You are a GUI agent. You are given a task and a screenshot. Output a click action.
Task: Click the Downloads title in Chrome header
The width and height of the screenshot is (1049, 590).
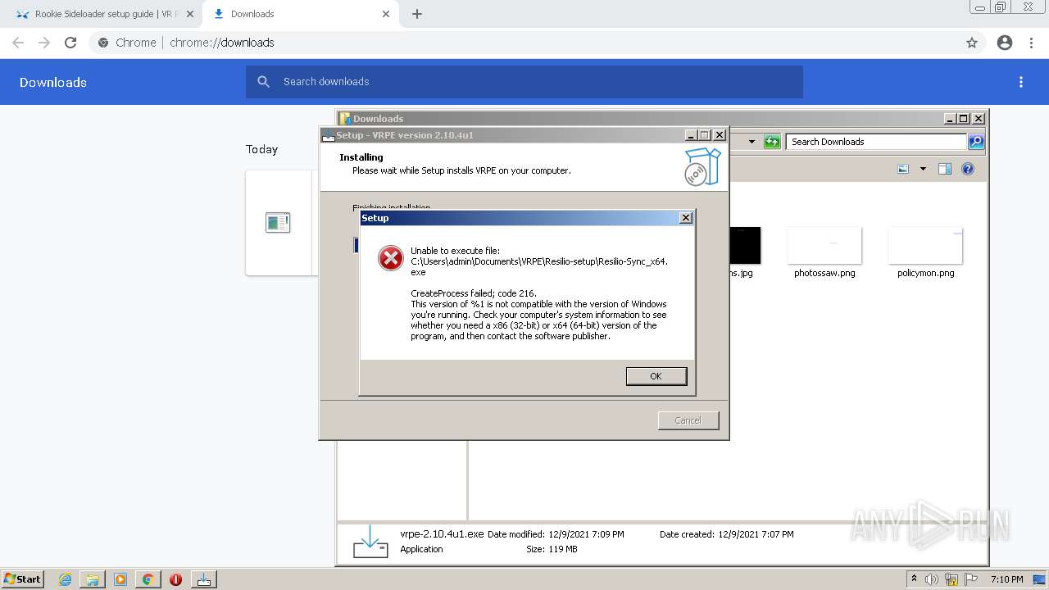pyautogui.click(x=53, y=82)
